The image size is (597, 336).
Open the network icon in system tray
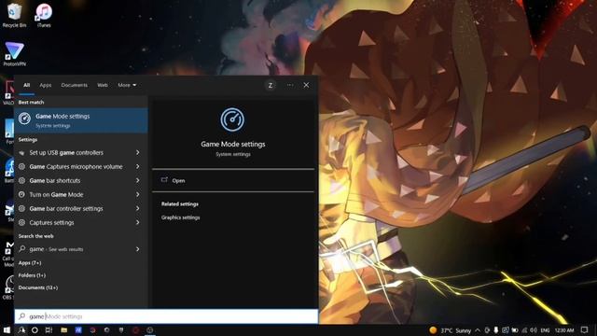(524, 330)
